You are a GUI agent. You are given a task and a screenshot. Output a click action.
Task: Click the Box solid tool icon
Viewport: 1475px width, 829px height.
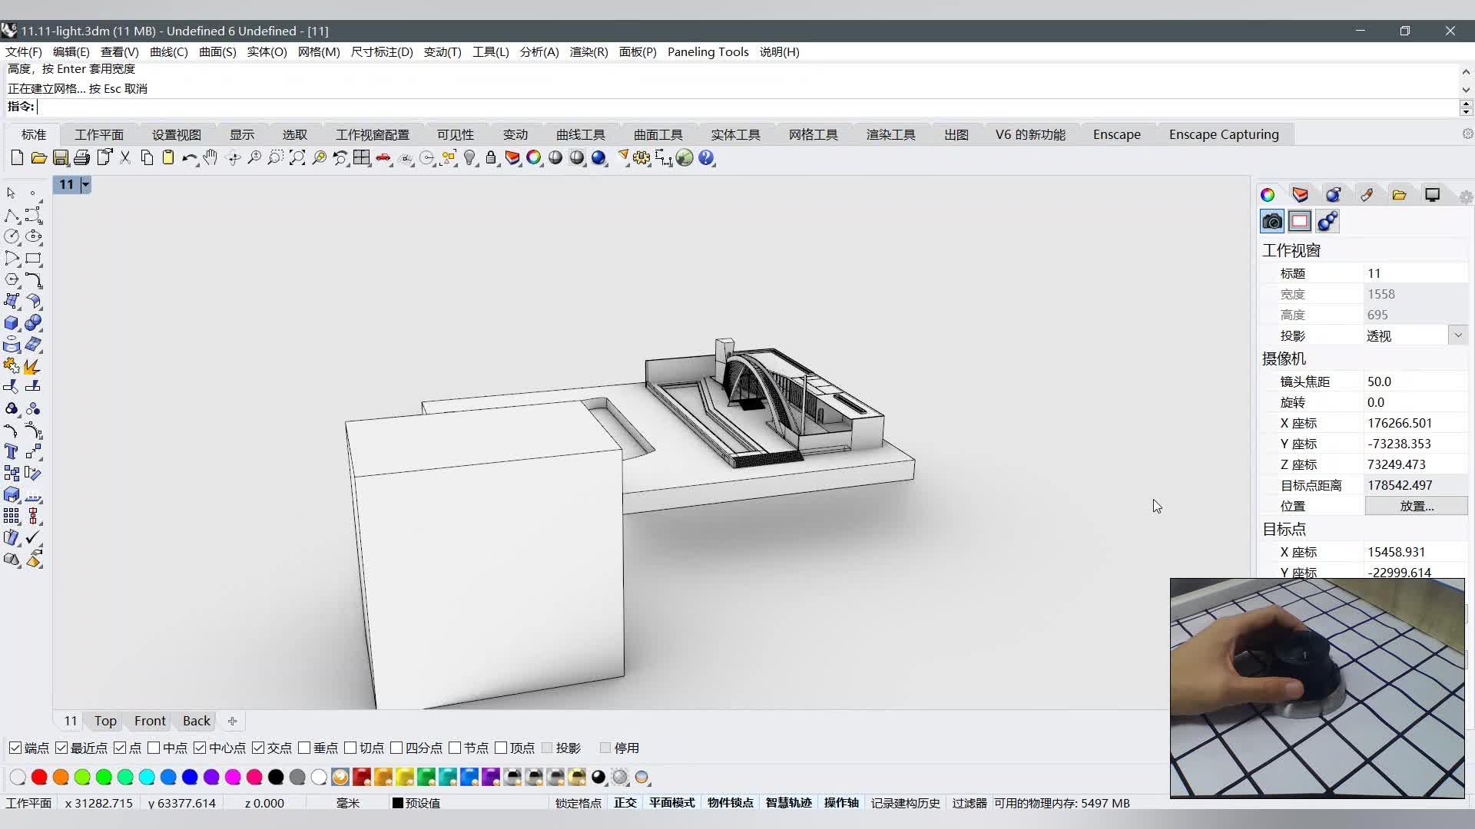click(11, 323)
